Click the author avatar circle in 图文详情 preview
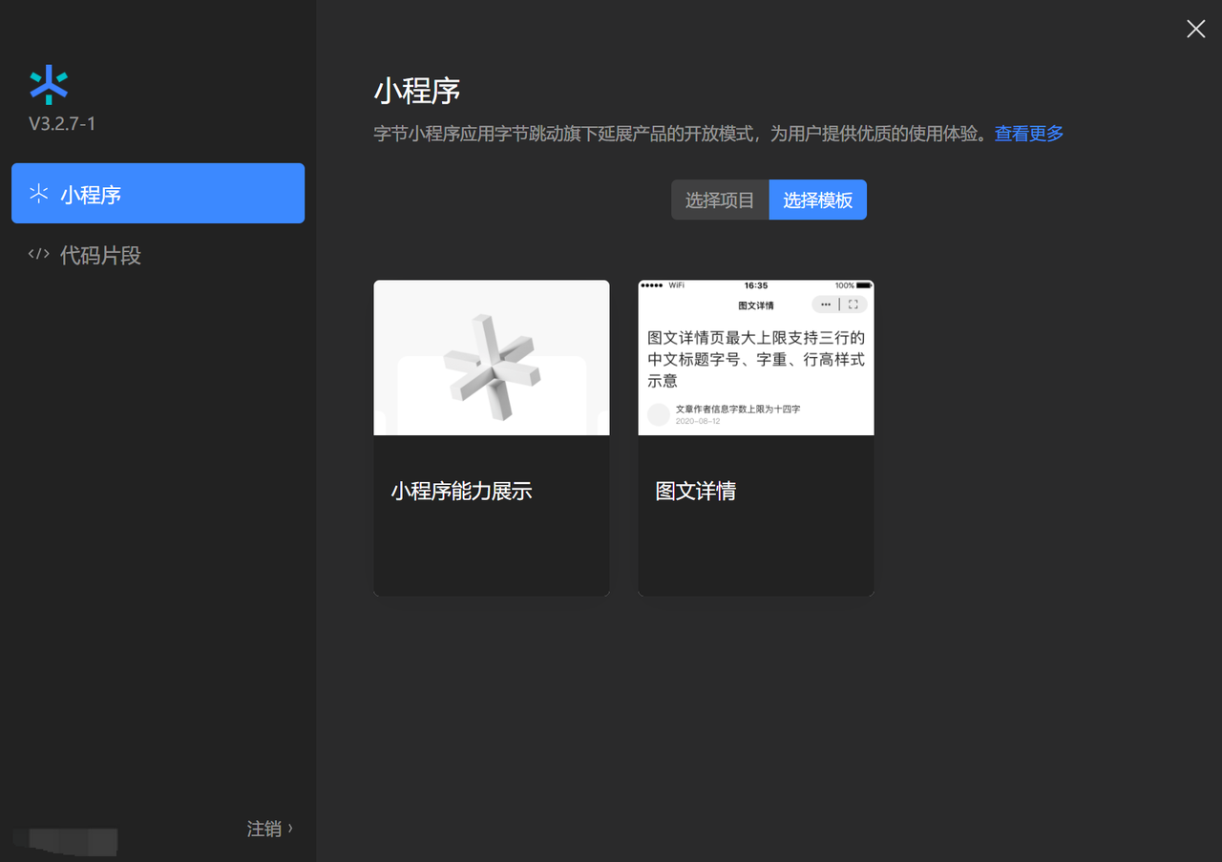The width and height of the screenshot is (1222, 862). coord(659,414)
